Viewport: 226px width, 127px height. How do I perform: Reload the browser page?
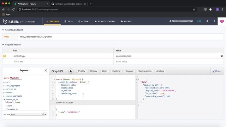point(13,10)
